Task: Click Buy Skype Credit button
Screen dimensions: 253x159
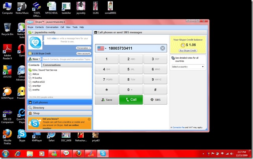Action: click(x=188, y=51)
